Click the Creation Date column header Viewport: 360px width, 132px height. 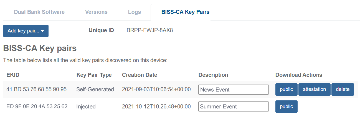[x=140, y=75]
